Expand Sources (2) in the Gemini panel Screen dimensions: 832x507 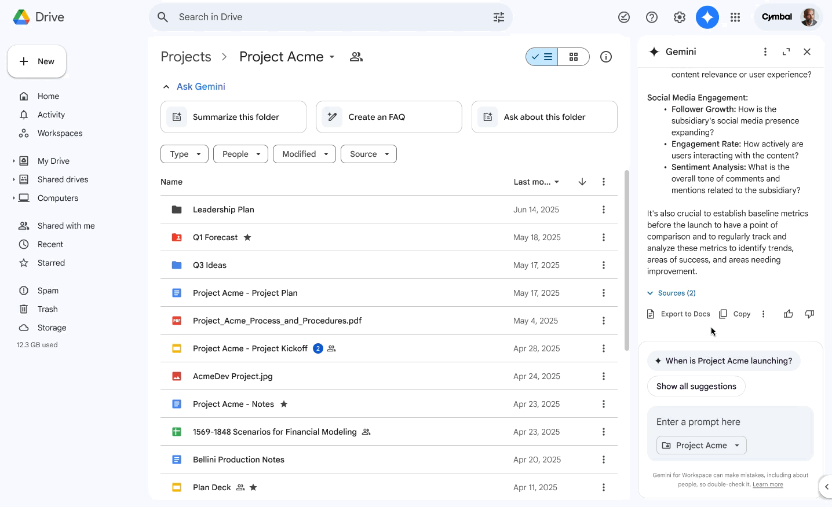pyautogui.click(x=670, y=292)
